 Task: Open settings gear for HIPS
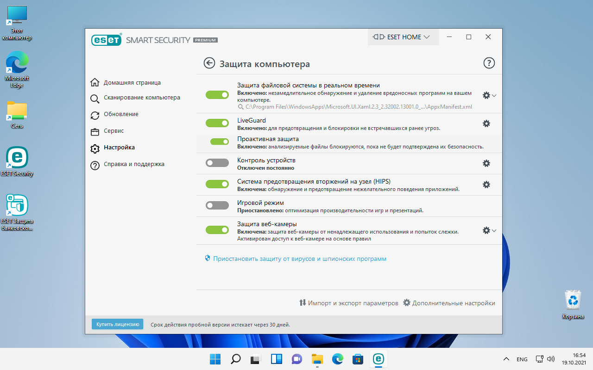coord(486,185)
